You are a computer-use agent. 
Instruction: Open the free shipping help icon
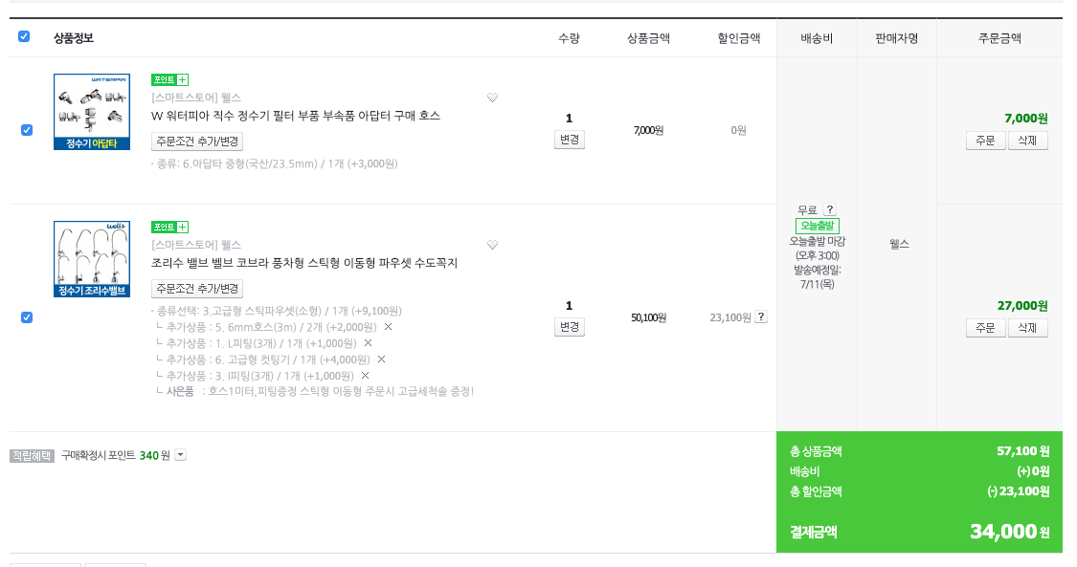click(830, 209)
